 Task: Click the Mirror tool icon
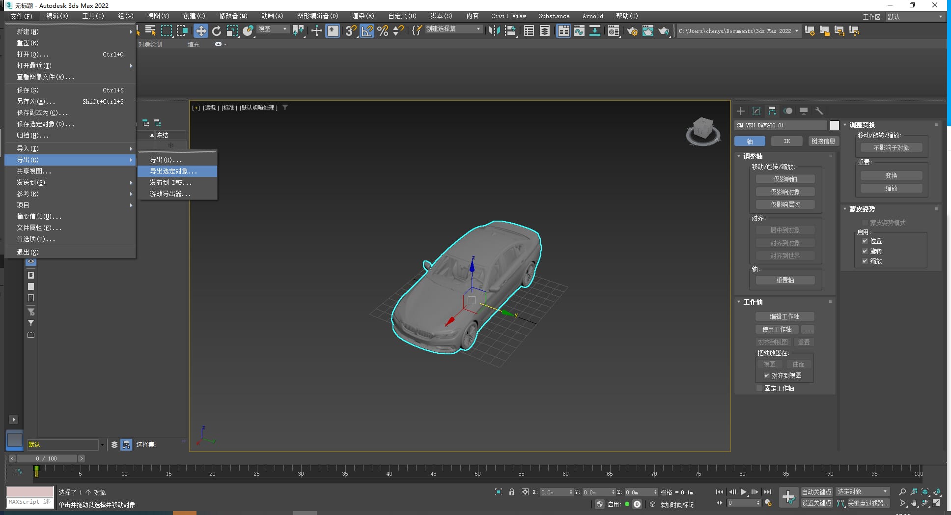click(494, 31)
